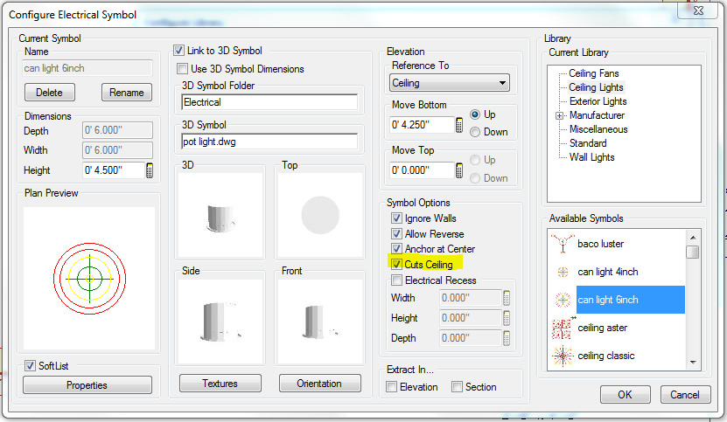
Task: Toggle Link to 3D Symbol checkbox
Action: 179,51
